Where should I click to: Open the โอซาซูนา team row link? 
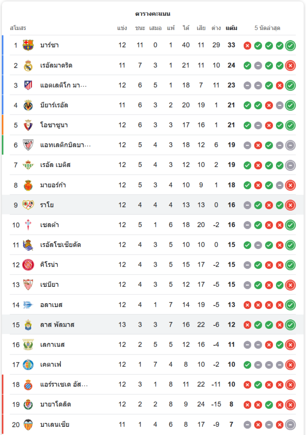(153, 125)
